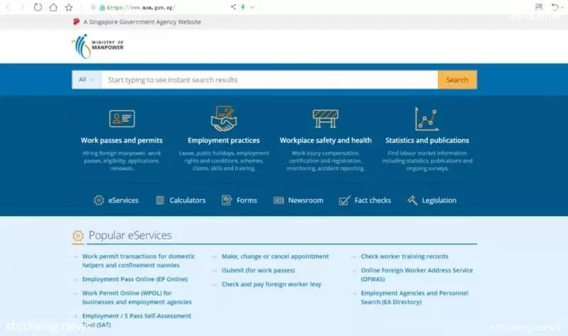Open the All search filter dropdown
This screenshot has width=568, height=336.
(86, 80)
